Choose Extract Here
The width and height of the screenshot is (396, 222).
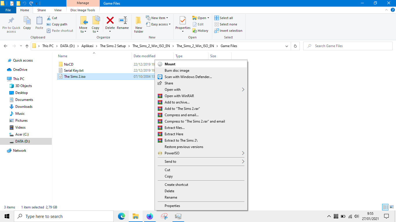[201, 134]
